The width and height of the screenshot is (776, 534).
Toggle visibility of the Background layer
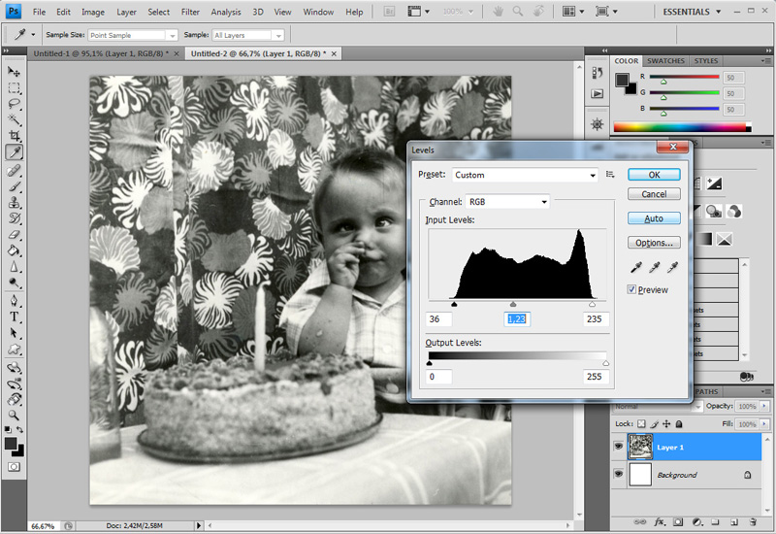(619, 475)
